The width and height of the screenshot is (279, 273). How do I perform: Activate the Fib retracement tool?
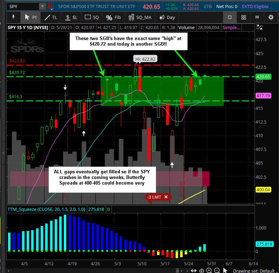[113, 17]
